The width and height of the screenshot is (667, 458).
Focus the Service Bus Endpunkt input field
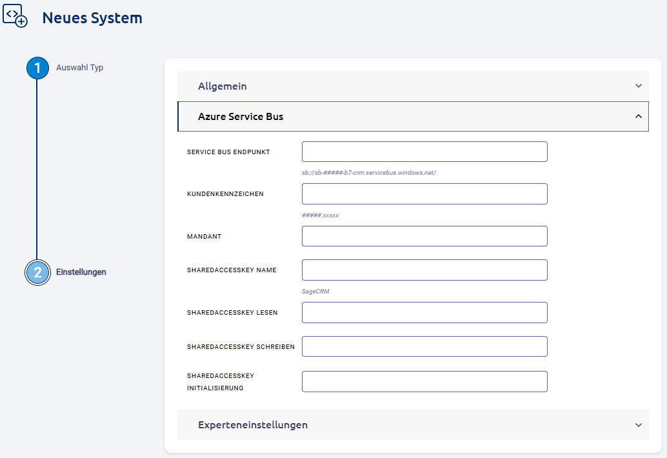tap(424, 152)
